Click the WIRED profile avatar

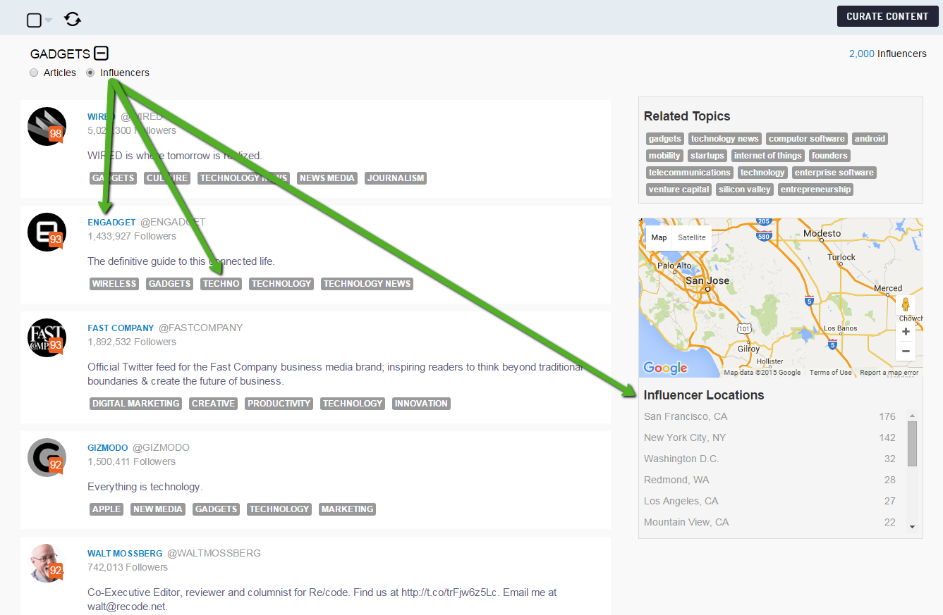click(47, 127)
